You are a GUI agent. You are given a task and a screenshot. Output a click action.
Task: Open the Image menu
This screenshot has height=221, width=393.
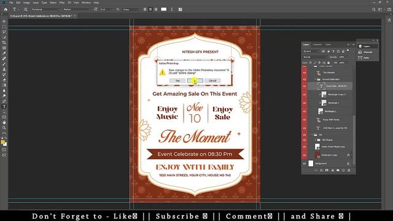(26, 2)
